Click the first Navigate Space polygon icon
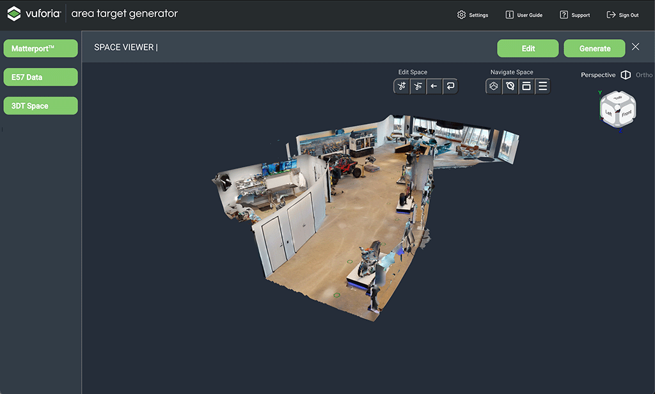Screen dimensions: 655x394 click(x=494, y=86)
